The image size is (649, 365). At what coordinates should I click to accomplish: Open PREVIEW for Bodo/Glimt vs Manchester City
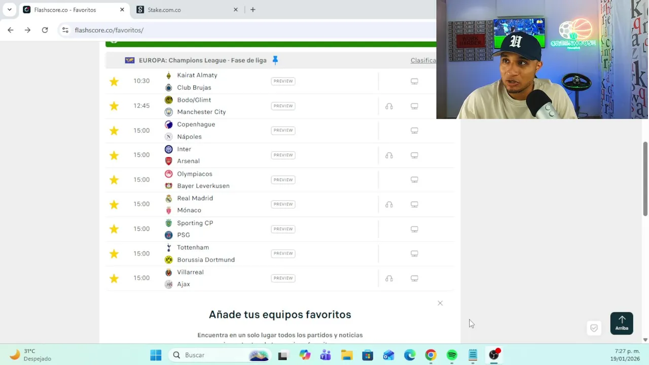tap(283, 106)
